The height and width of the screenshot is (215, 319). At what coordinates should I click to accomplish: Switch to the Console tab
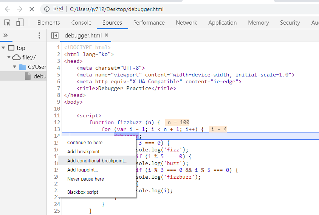click(81, 23)
